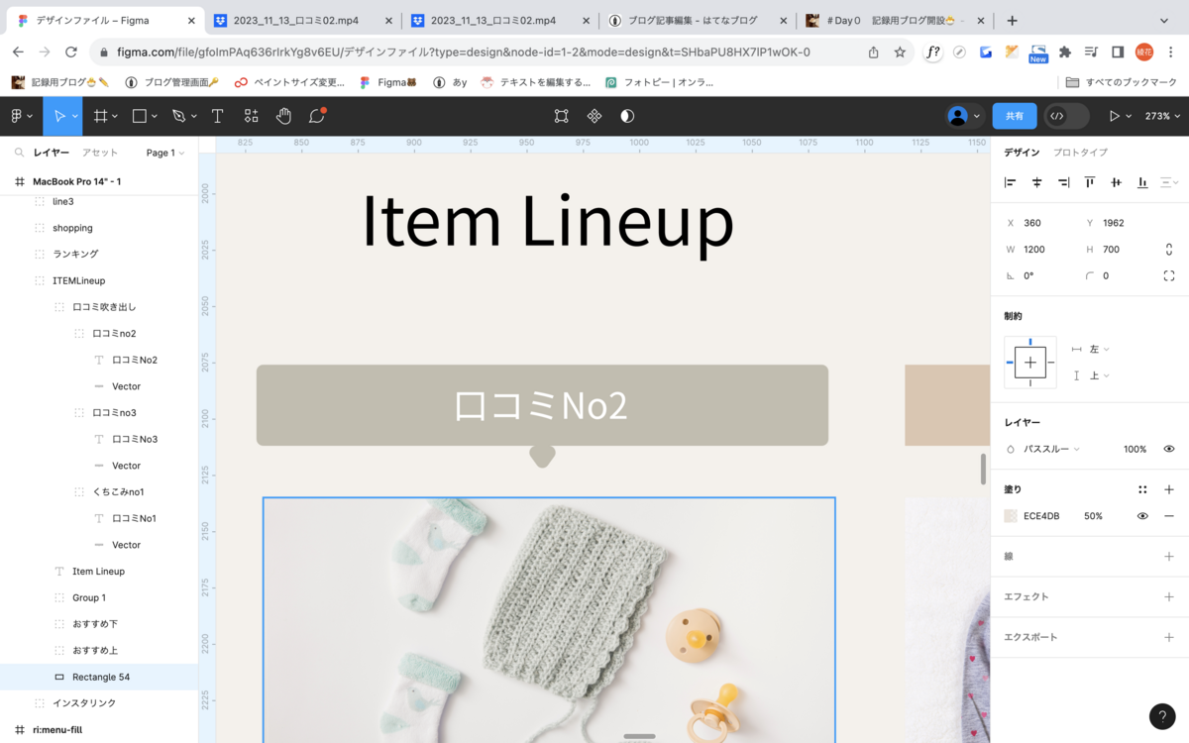The width and height of the screenshot is (1189, 743).
Task: Click the create component icon
Action: [x=594, y=116]
